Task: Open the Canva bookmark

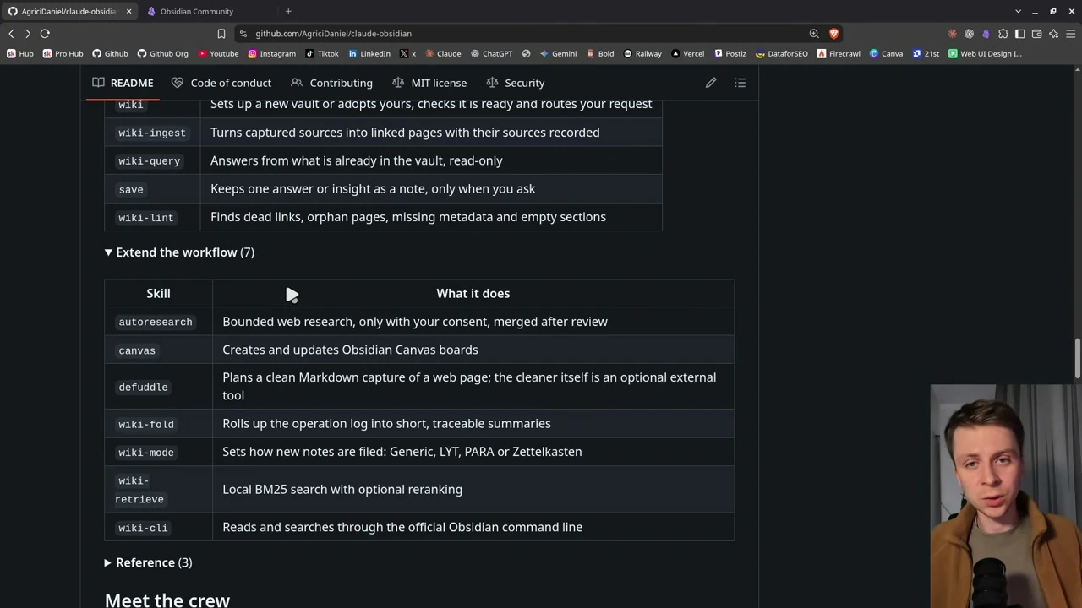Action: pos(886,53)
